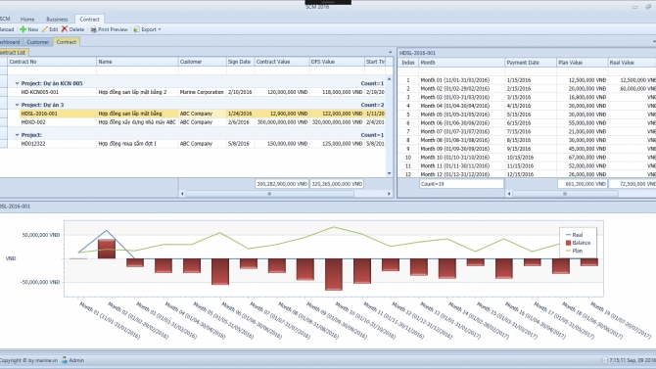
Task: Click the Plan green legend marker
Action: 568,251
